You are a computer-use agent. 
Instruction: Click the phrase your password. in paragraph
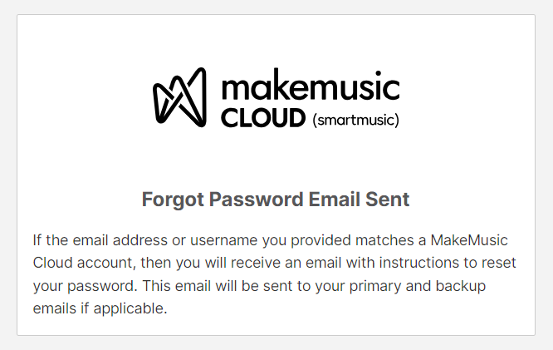tap(86, 287)
